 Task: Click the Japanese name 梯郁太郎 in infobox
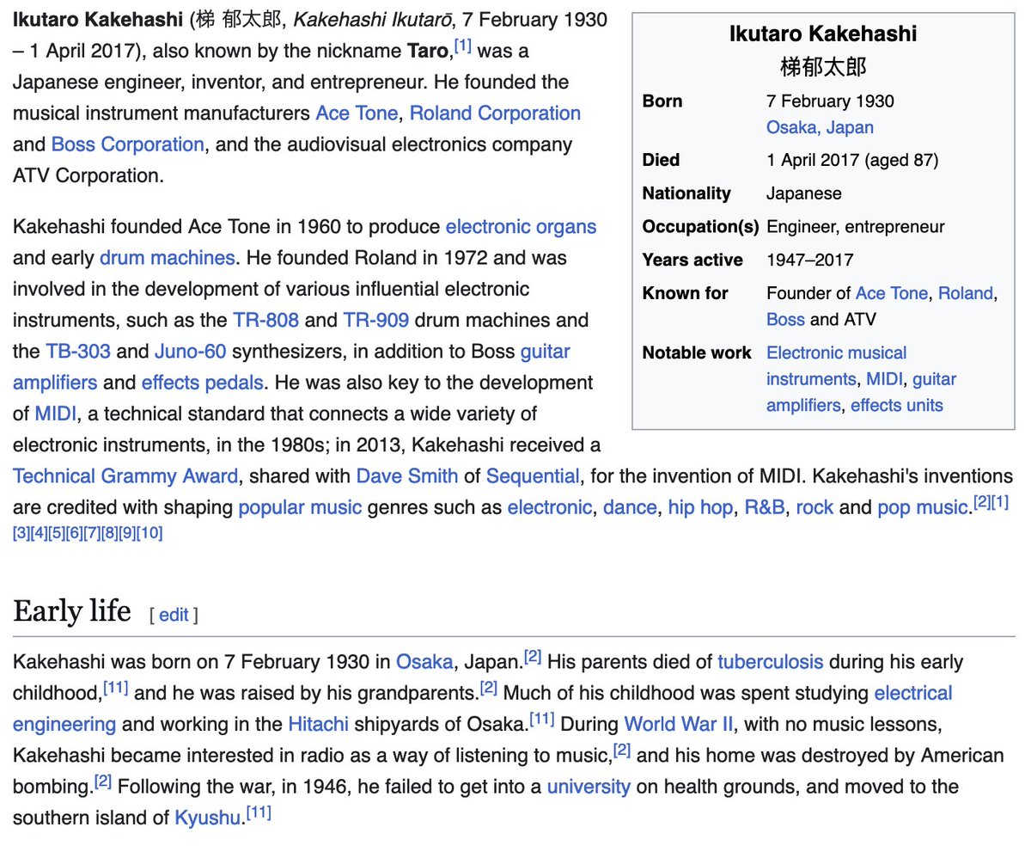pyautogui.click(x=823, y=66)
